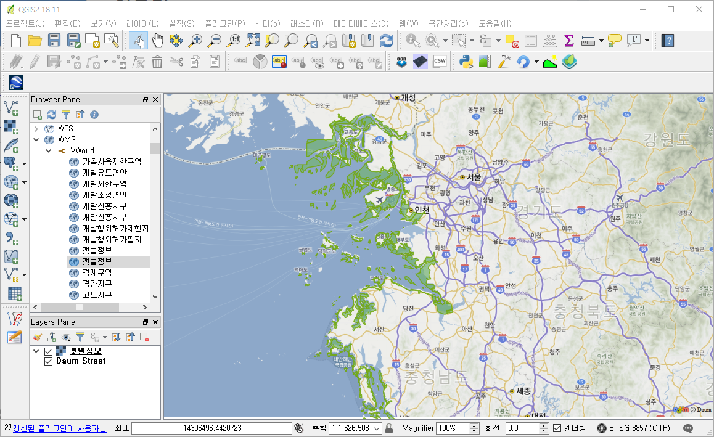Open the Python console
The image size is (714, 437).
point(465,61)
